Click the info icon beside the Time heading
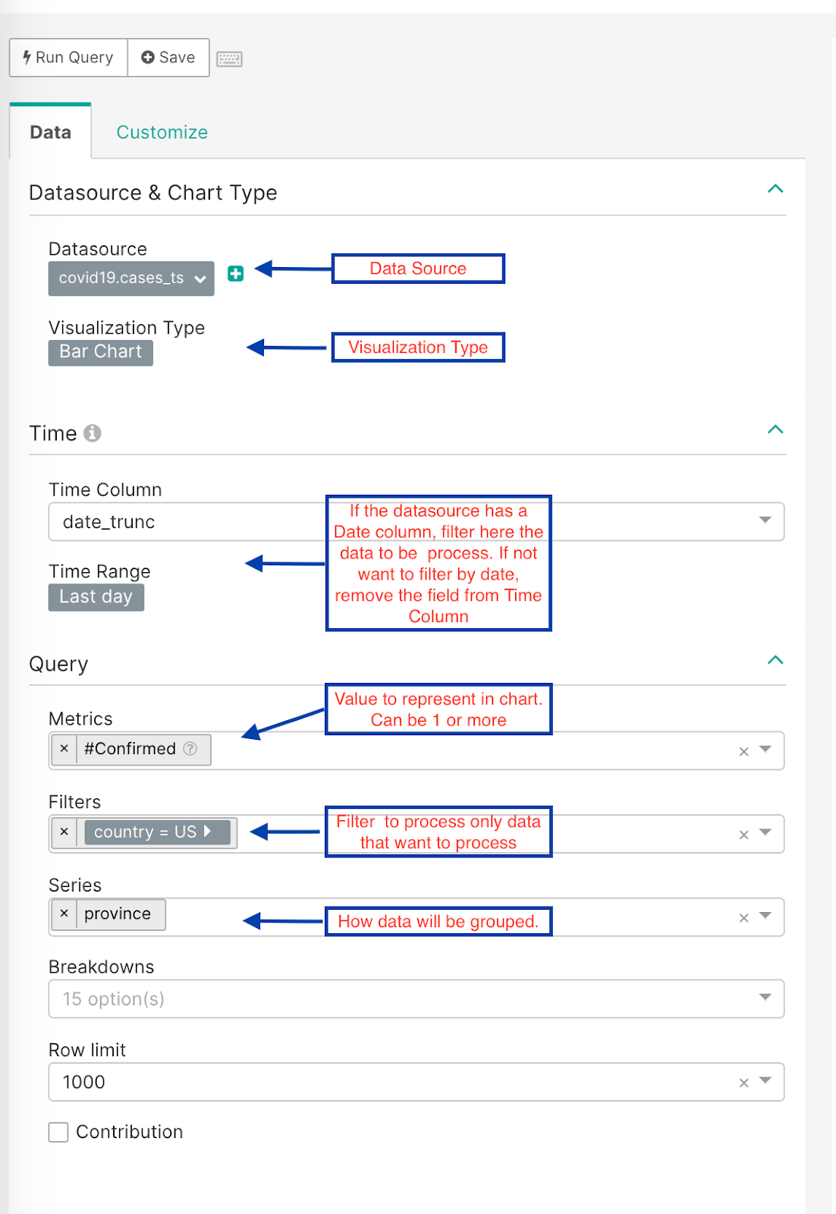 [93, 433]
